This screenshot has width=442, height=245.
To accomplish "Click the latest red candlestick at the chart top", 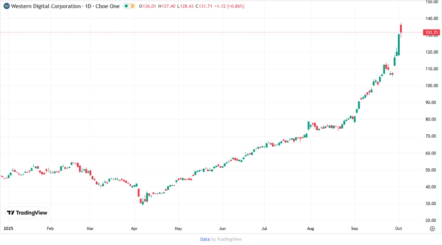I will coord(401,30).
